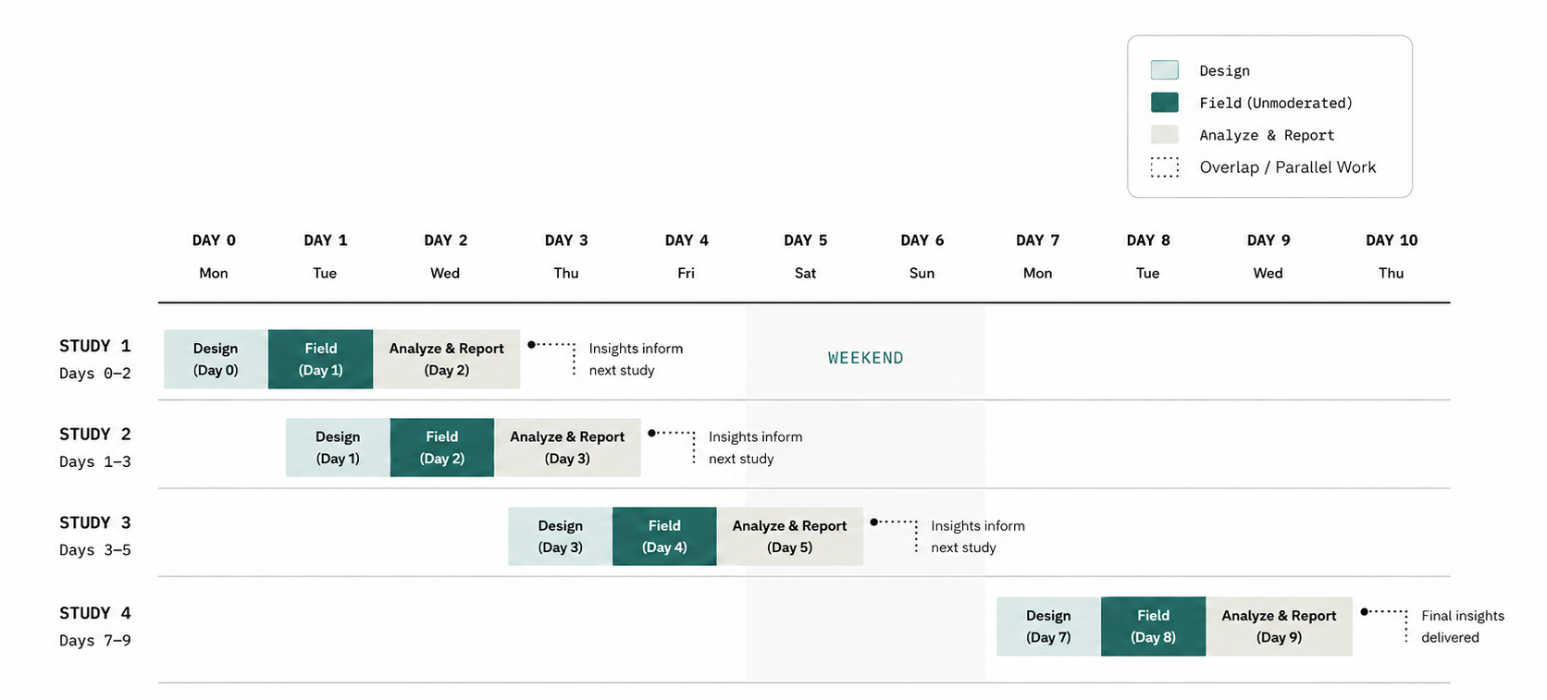Click the Design legend color swatch
The image size is (1547, 700).
point(1164,70)
